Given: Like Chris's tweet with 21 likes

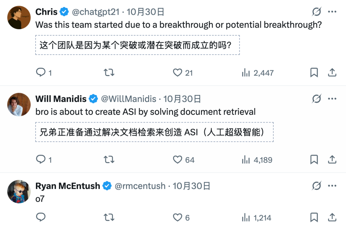Looking at the screenshot, I should pos(178,73).
